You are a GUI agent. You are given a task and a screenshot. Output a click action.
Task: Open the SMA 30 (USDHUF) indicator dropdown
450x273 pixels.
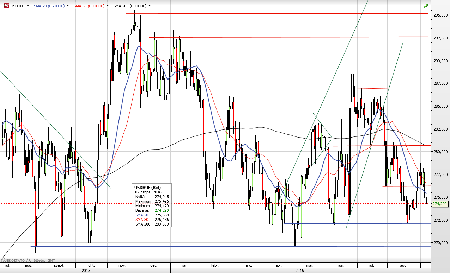coord(107,6)
